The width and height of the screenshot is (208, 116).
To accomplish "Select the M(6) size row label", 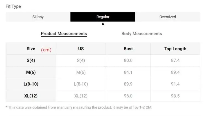I will (x=31, y=72).
